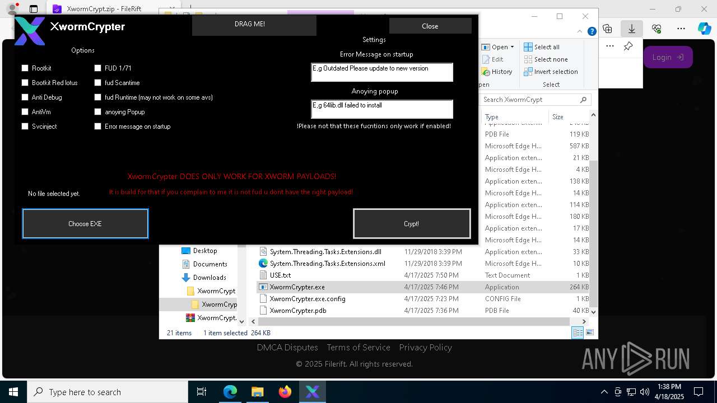
Task: Switch Explorer to large icons view
Action: (589, 333)
